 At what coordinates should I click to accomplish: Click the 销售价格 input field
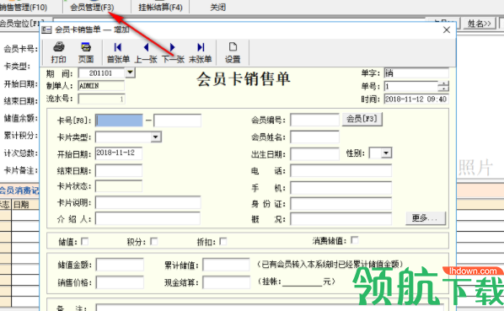[x=120, y=282]
